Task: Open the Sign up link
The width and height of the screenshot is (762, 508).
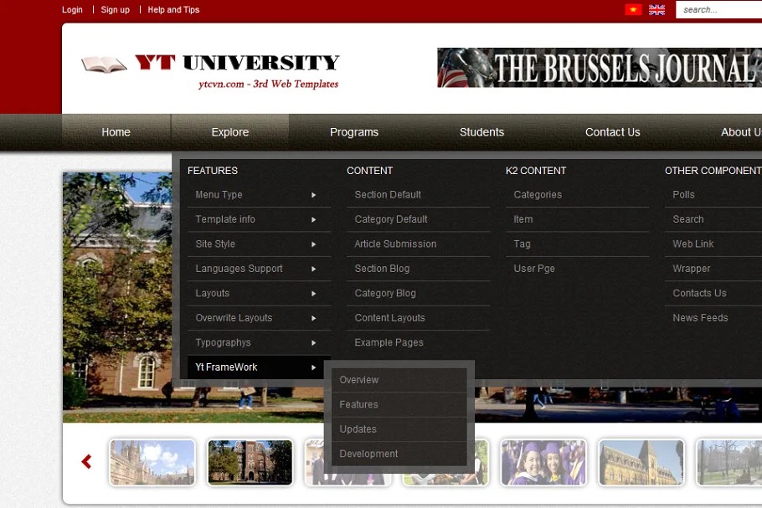Action: [x=115, y=10]
